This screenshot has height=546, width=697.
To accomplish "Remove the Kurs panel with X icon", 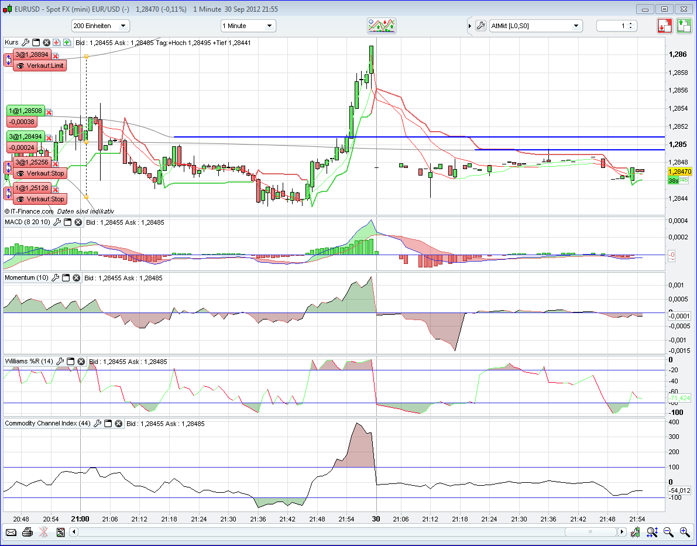I will point(46,43).
